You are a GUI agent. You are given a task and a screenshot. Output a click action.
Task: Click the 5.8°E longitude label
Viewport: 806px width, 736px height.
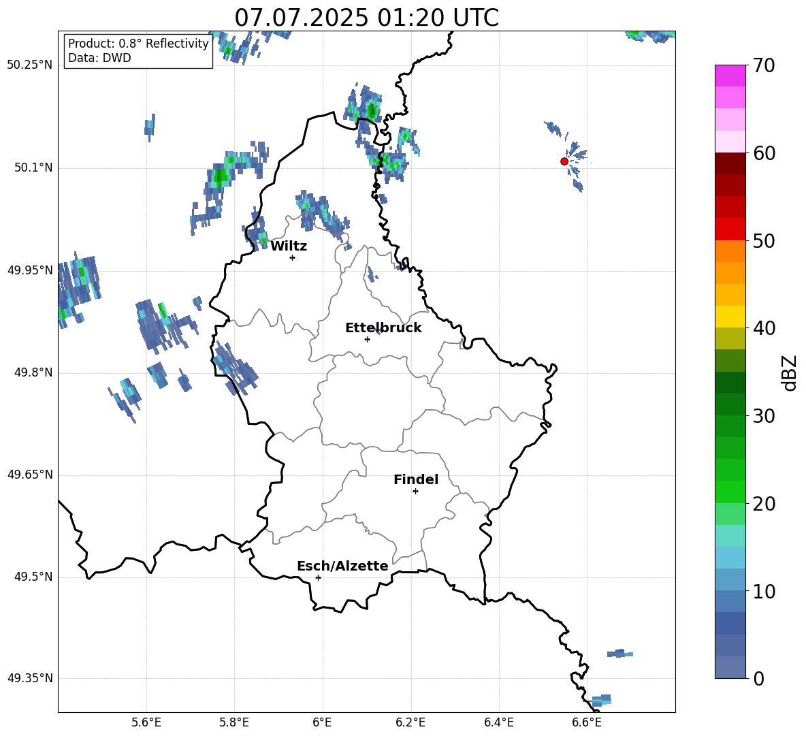[234, 722]
